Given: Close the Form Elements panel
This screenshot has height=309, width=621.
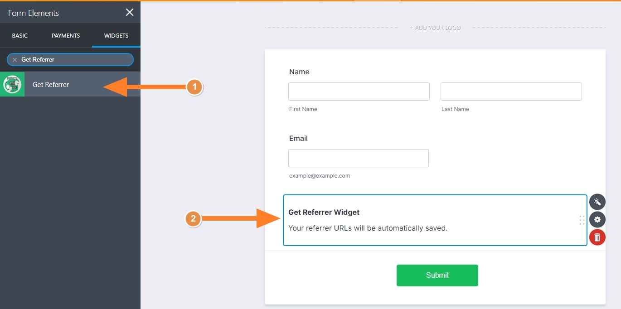Looking at the screenshot, I should pyautogui.click(x=130, y=13).
